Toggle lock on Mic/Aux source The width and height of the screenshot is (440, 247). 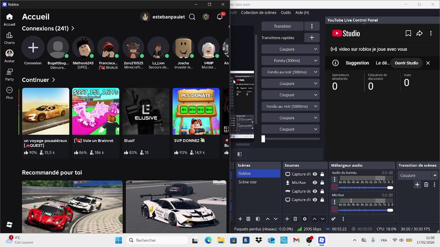click(x=322, y=183)
